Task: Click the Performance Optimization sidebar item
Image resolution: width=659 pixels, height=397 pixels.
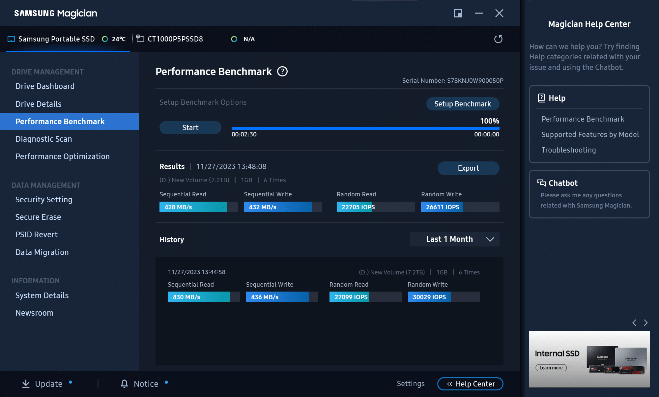Action: 63,156
